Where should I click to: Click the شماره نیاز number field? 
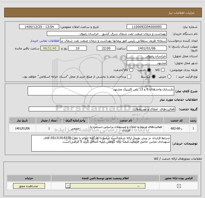146,27
